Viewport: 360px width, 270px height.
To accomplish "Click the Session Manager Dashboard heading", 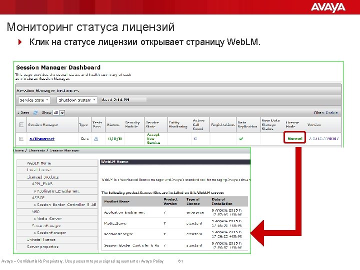I will pyautogui.click(x=58, y=67).
